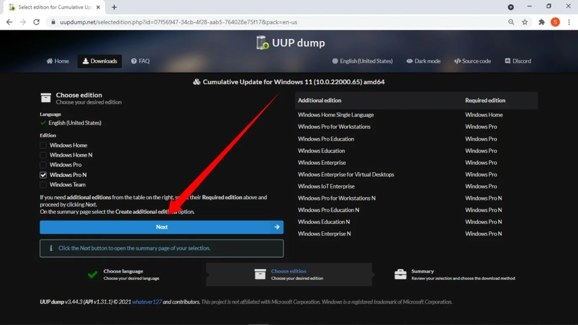The image size is (578, 325).
Task: Click the Cumulative Update for Windows 11 heading
Action: pos(289,82)
